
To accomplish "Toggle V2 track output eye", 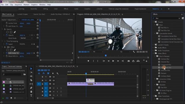I will [54, 80].
